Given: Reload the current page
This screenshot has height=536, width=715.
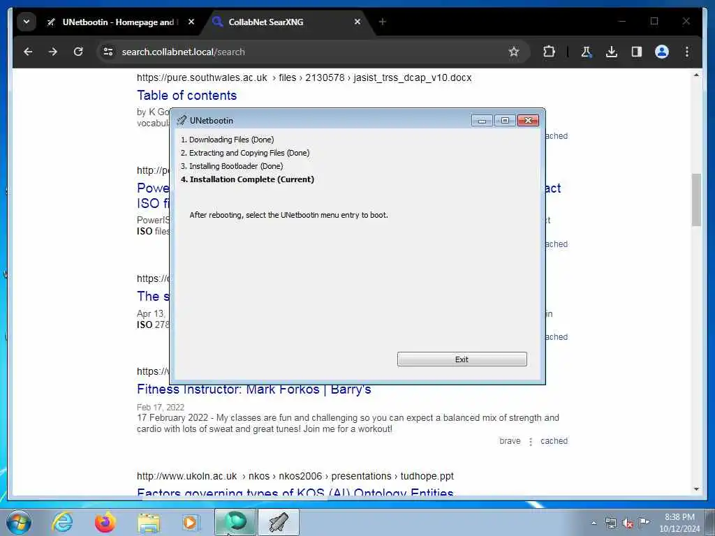Looking at the screenshot, I should click(78, 52).
